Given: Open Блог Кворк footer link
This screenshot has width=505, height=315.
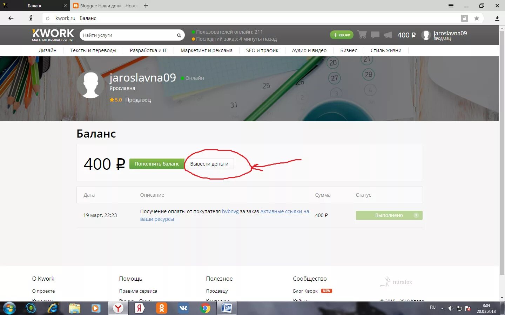Looking at the screenshot, I should (x=305, y=291).
